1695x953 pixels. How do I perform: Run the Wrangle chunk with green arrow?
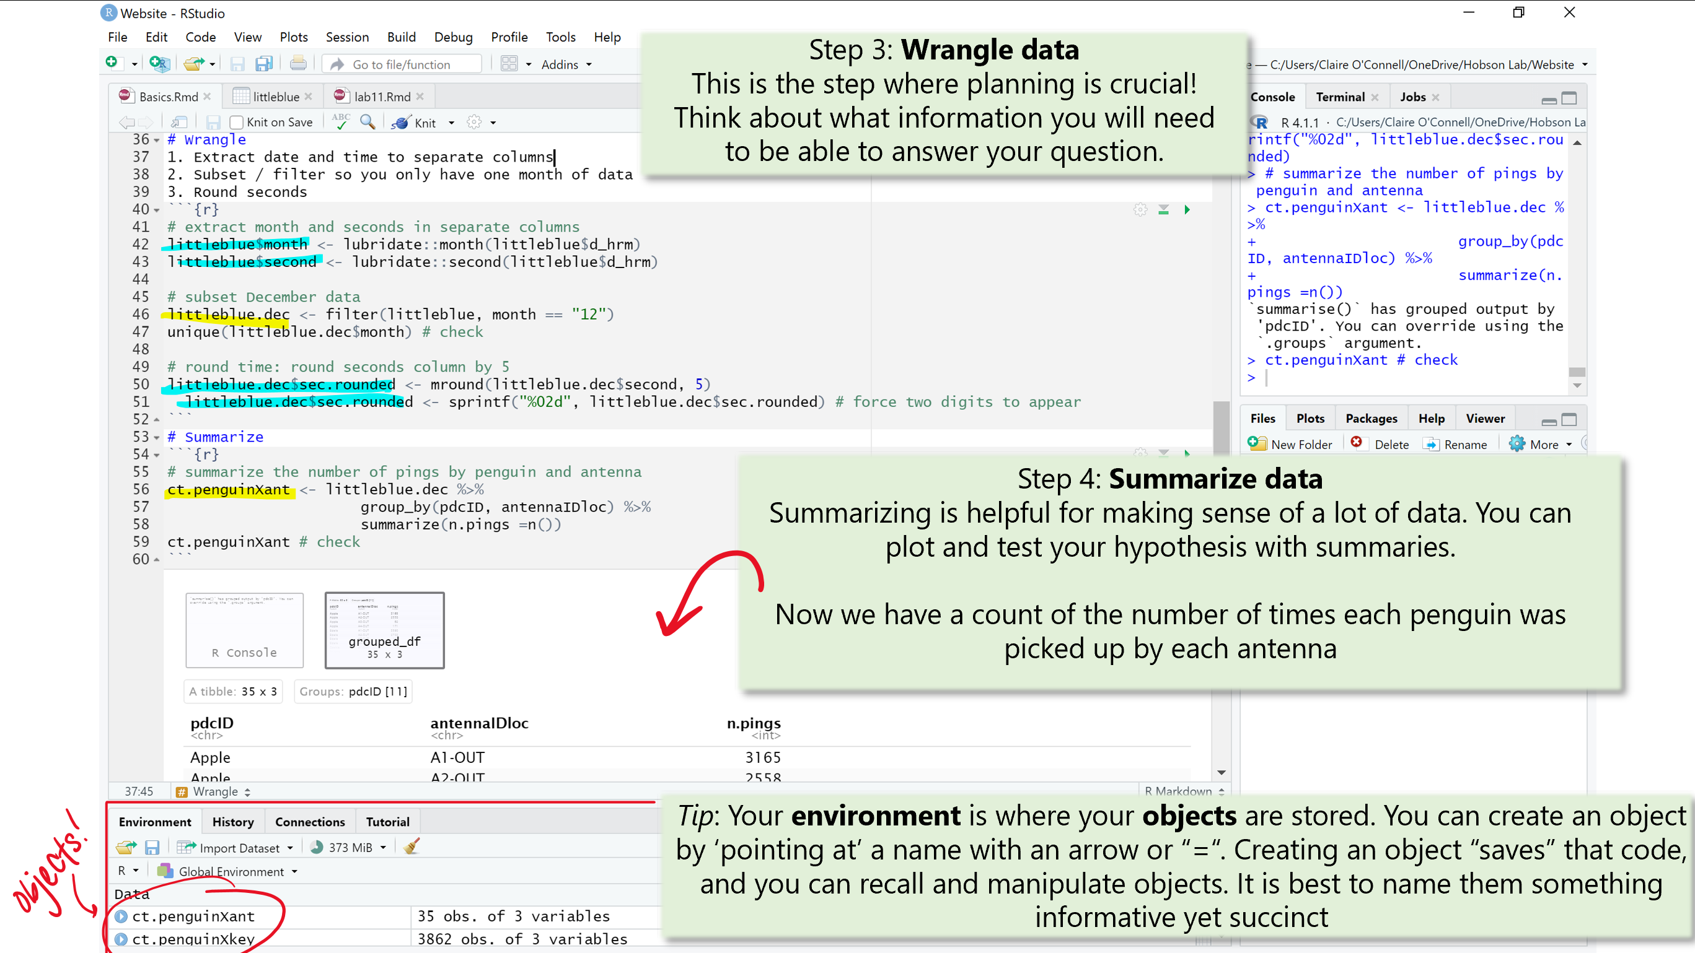pyautogui.click(x=1187, y=210)
